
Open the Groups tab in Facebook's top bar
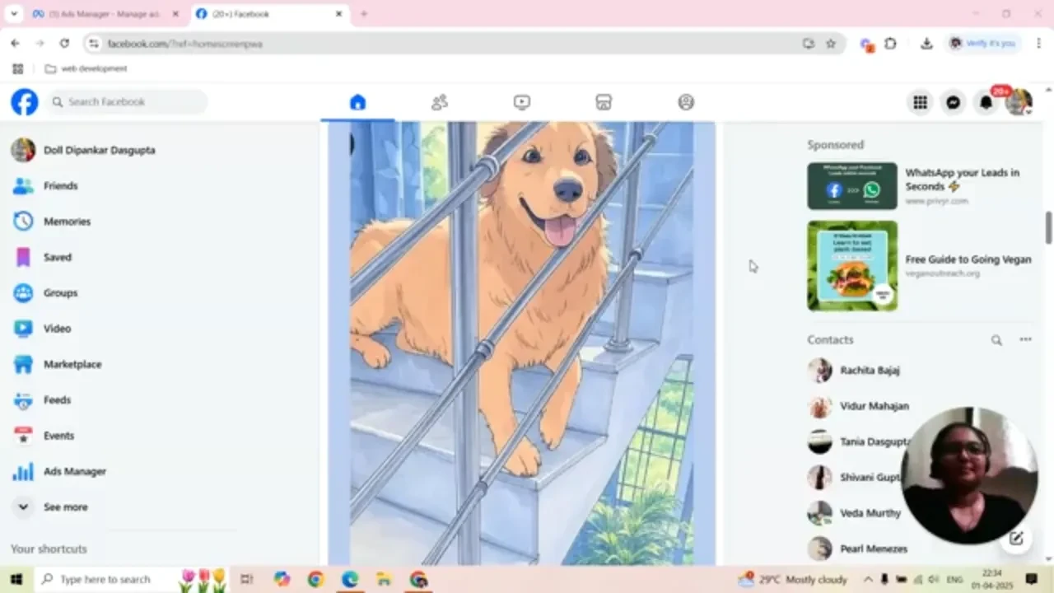pos(686,102)
